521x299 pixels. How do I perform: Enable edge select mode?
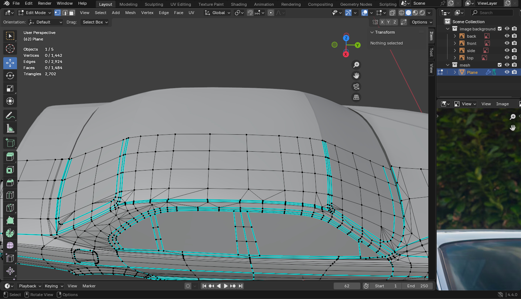coord(65,13)
